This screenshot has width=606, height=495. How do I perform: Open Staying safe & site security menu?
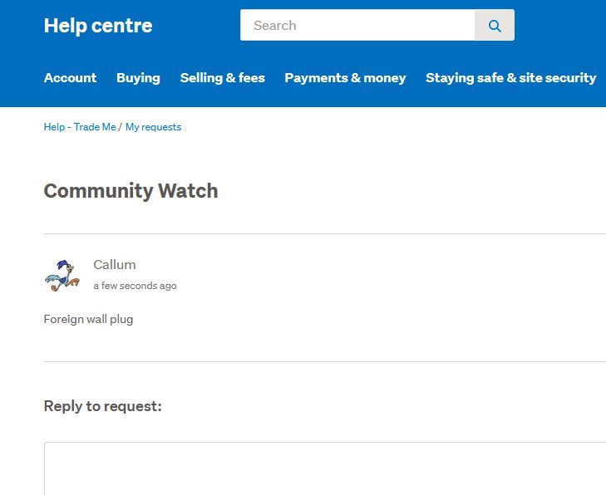click(511, 77)
